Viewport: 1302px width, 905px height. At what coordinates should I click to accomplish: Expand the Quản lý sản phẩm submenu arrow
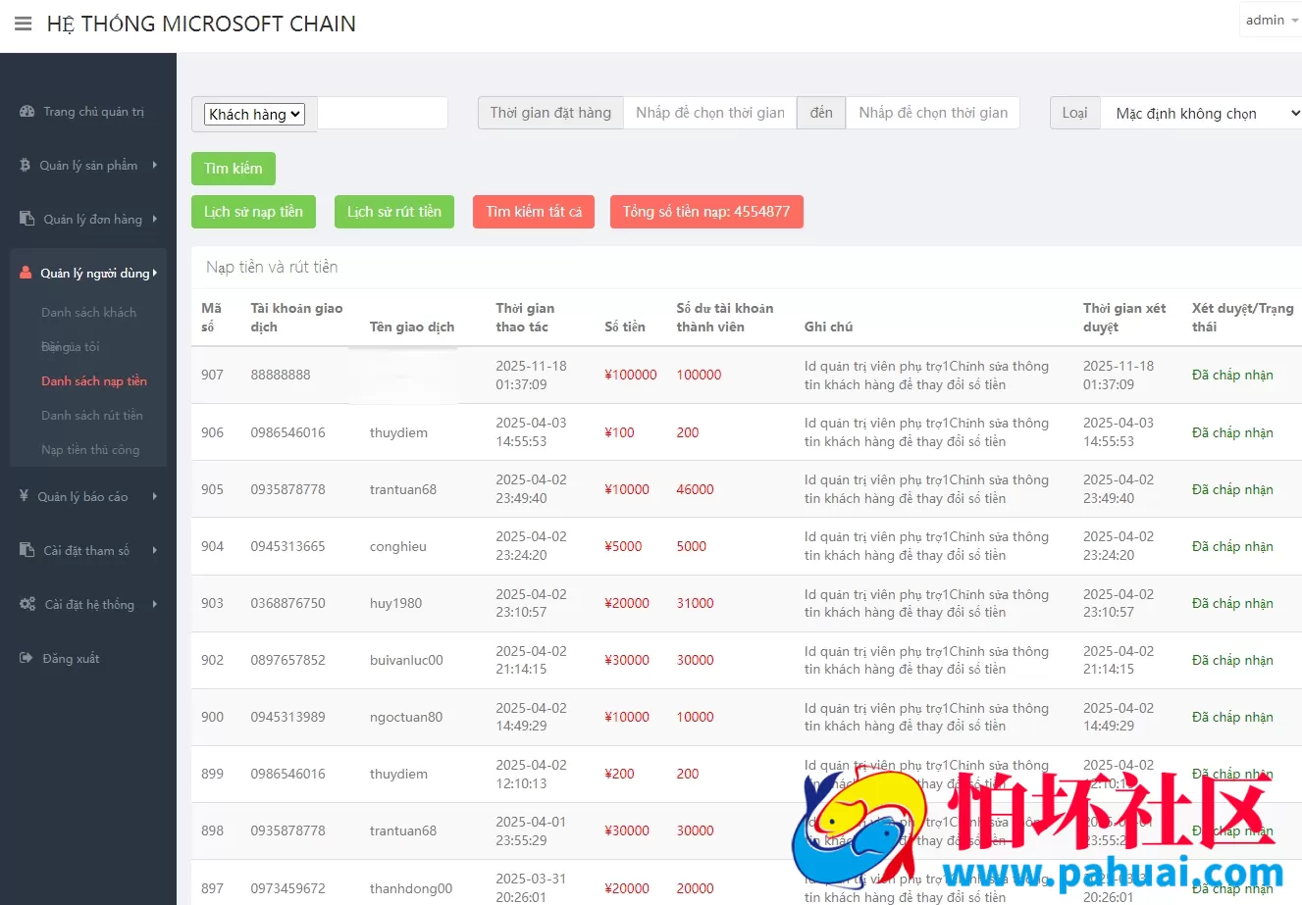154,166
